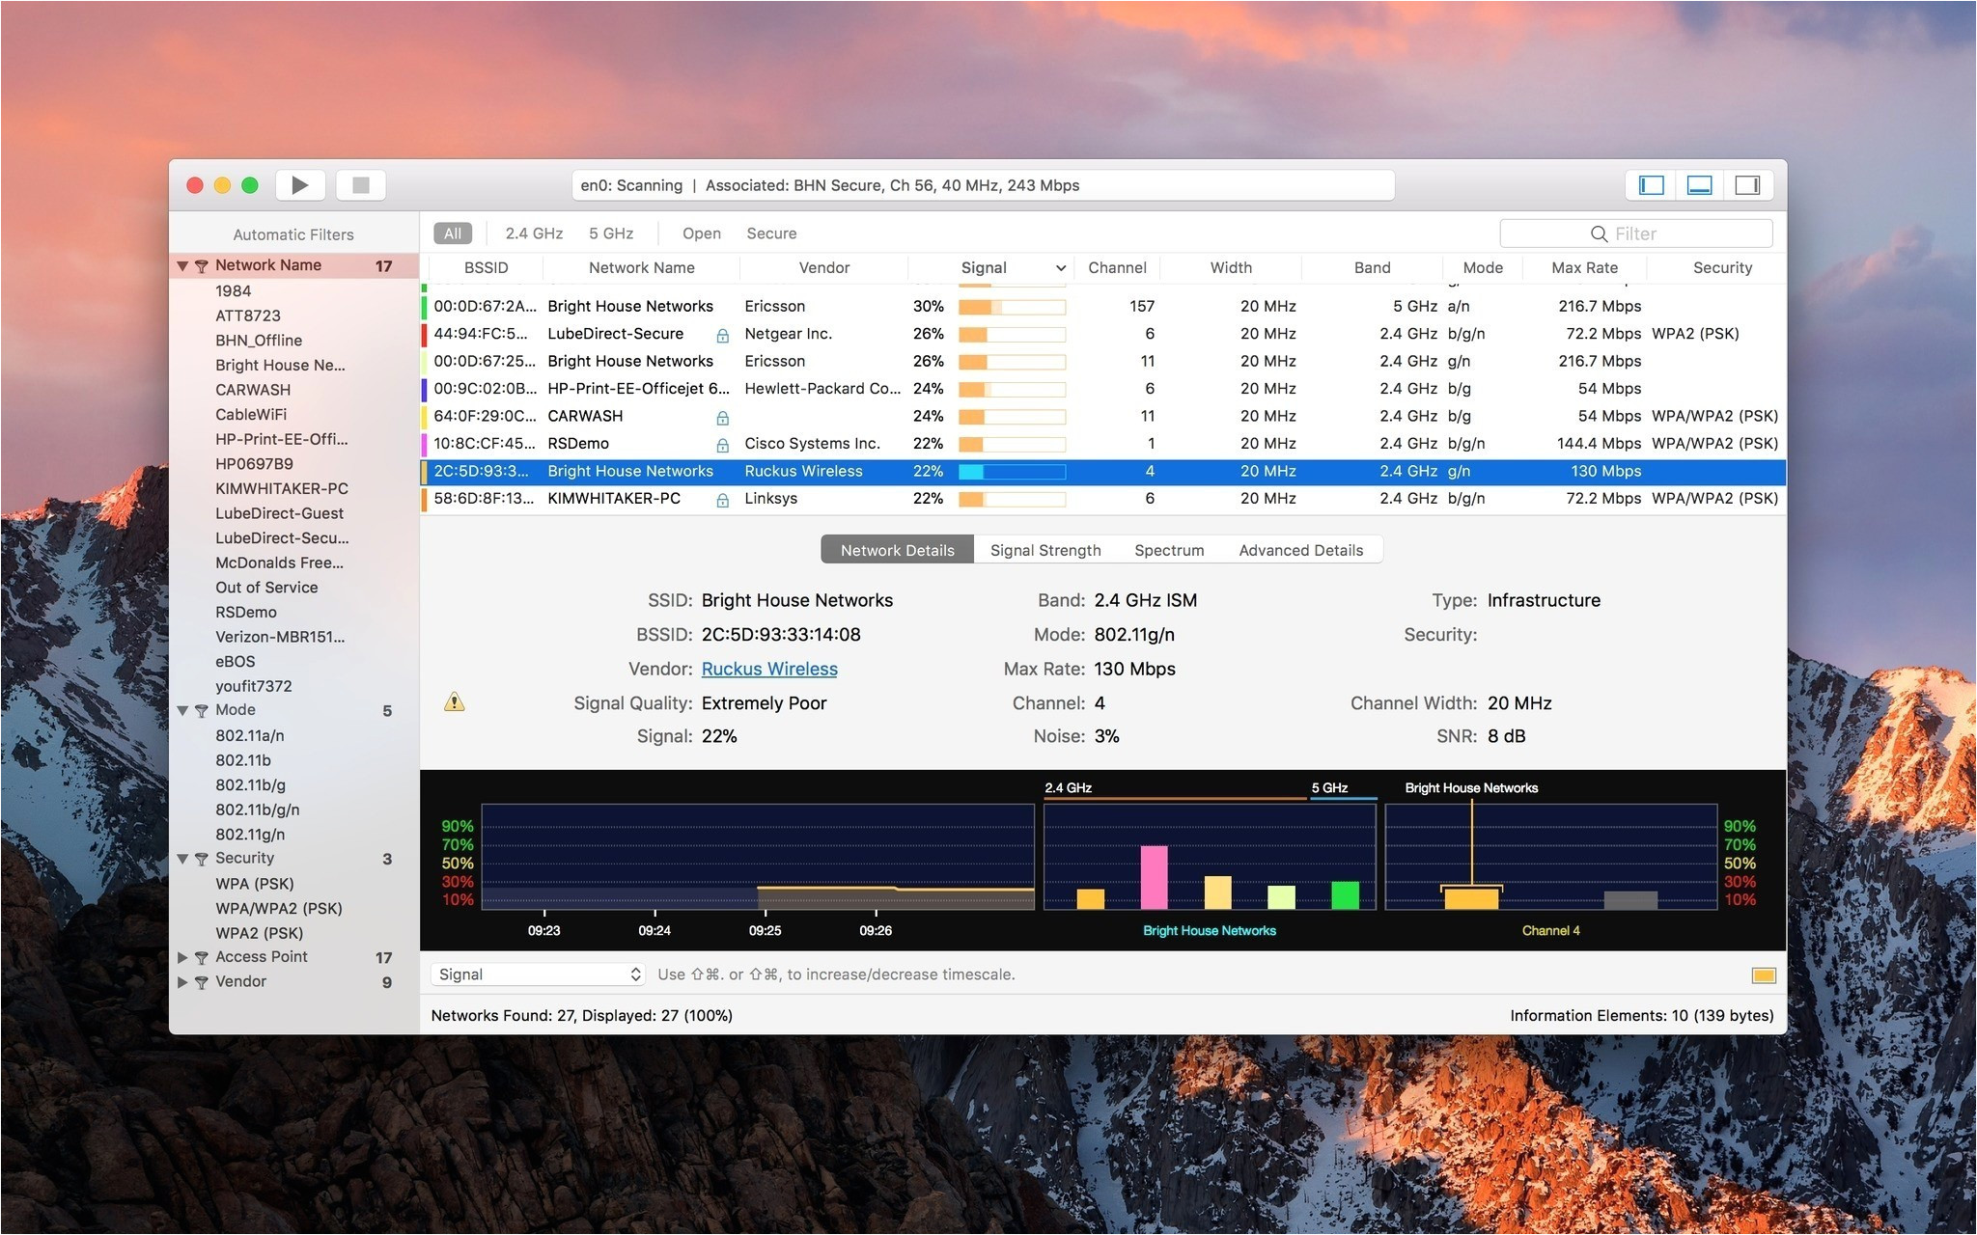1977x1235 pixels.
Task: Click the split-center panel layout icon
Action: click(x=1698, y=186)
